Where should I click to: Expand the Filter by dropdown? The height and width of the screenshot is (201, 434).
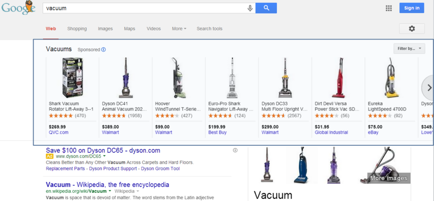click(409, 49)
